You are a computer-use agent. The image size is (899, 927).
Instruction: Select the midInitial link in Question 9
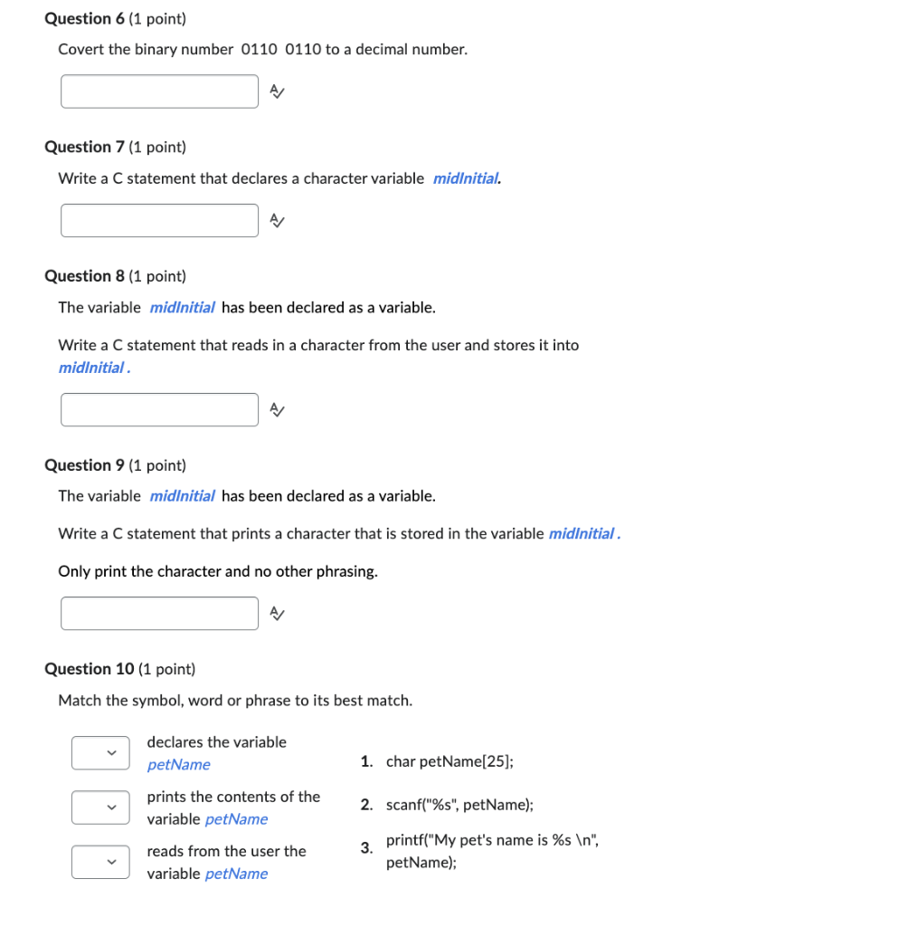click(x=582, y=533)
